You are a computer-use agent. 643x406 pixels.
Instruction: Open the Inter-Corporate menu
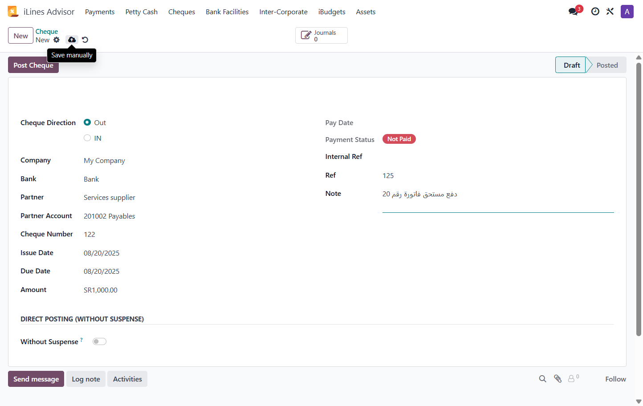click(x=284, y=12)
